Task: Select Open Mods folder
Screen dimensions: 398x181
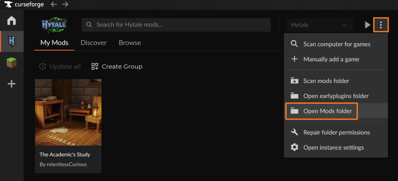Action: (x=336, y=111)
